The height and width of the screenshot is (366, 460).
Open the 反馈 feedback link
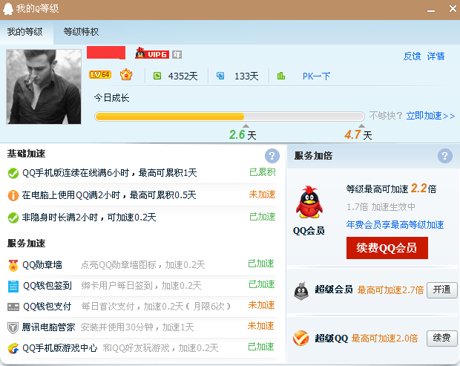click(412, 56)
